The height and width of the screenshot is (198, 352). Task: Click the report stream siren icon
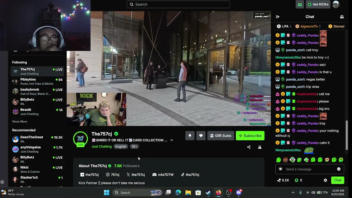coord(260,147)
